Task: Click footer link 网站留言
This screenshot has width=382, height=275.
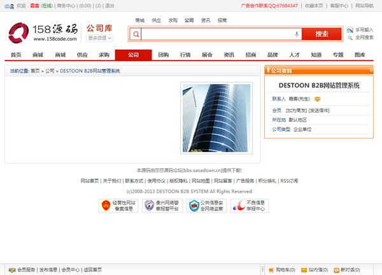Action: (x=223, y=181)
